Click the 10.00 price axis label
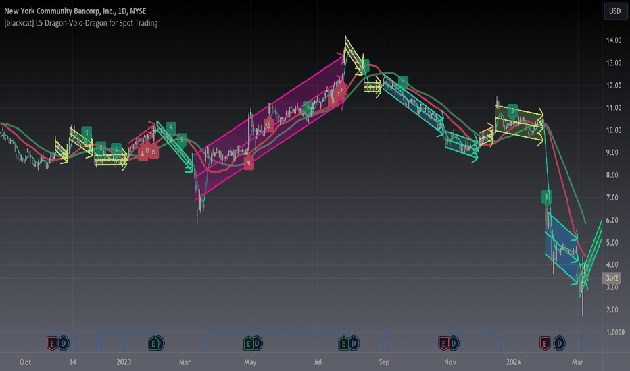630x371 pixels. coord(614,130)
